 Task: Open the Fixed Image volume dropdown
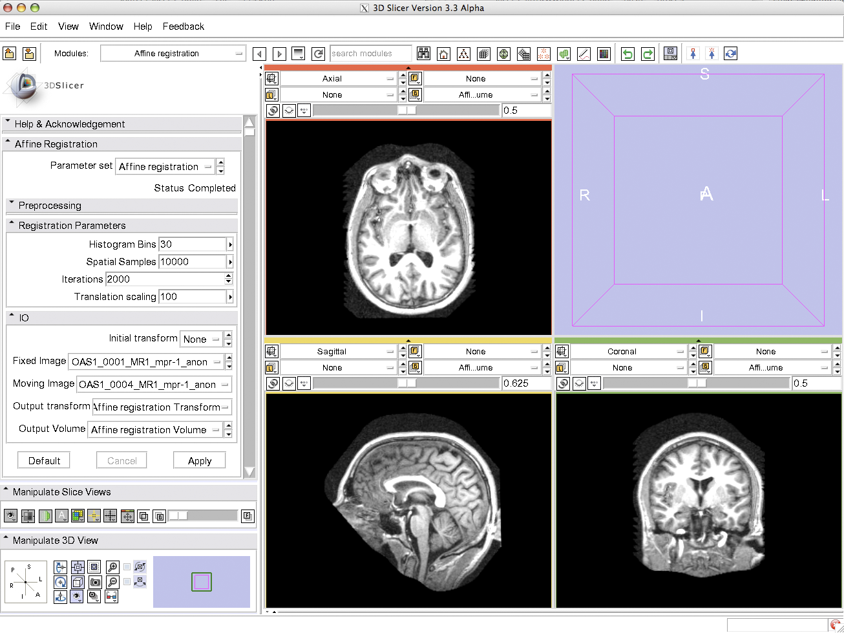point(146,362)
